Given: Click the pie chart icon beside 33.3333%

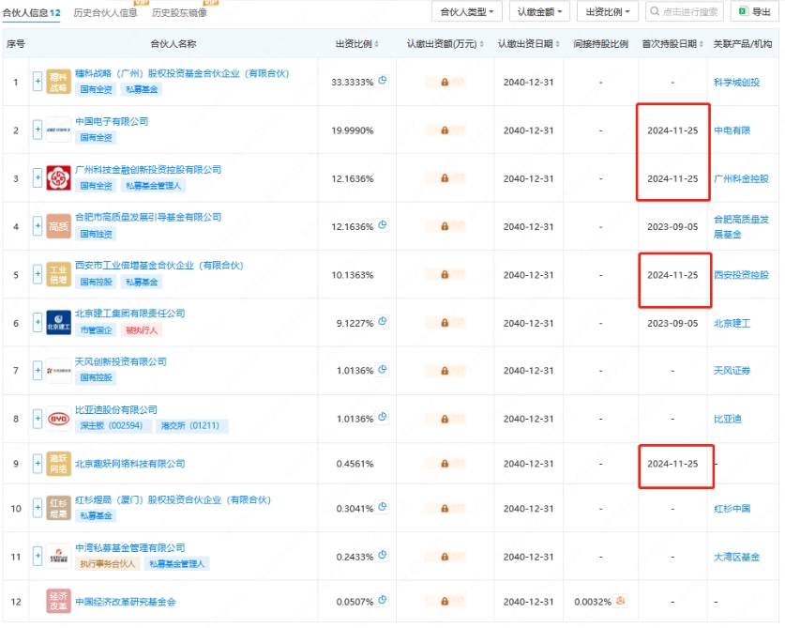Looking at the screenshot, I should [x=383, y=81].
